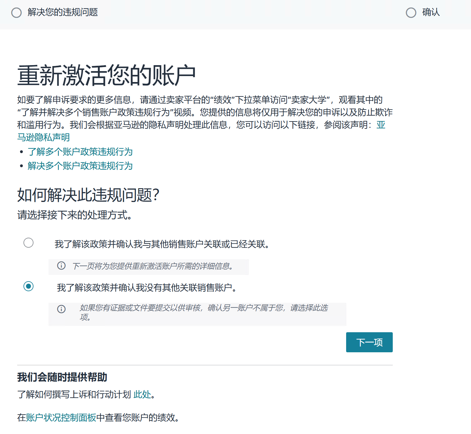Click label text 我了解该政策并确认我没有其他关联销售账户
The width and height of the screenshot is (471, 434).
coord(146,287)
